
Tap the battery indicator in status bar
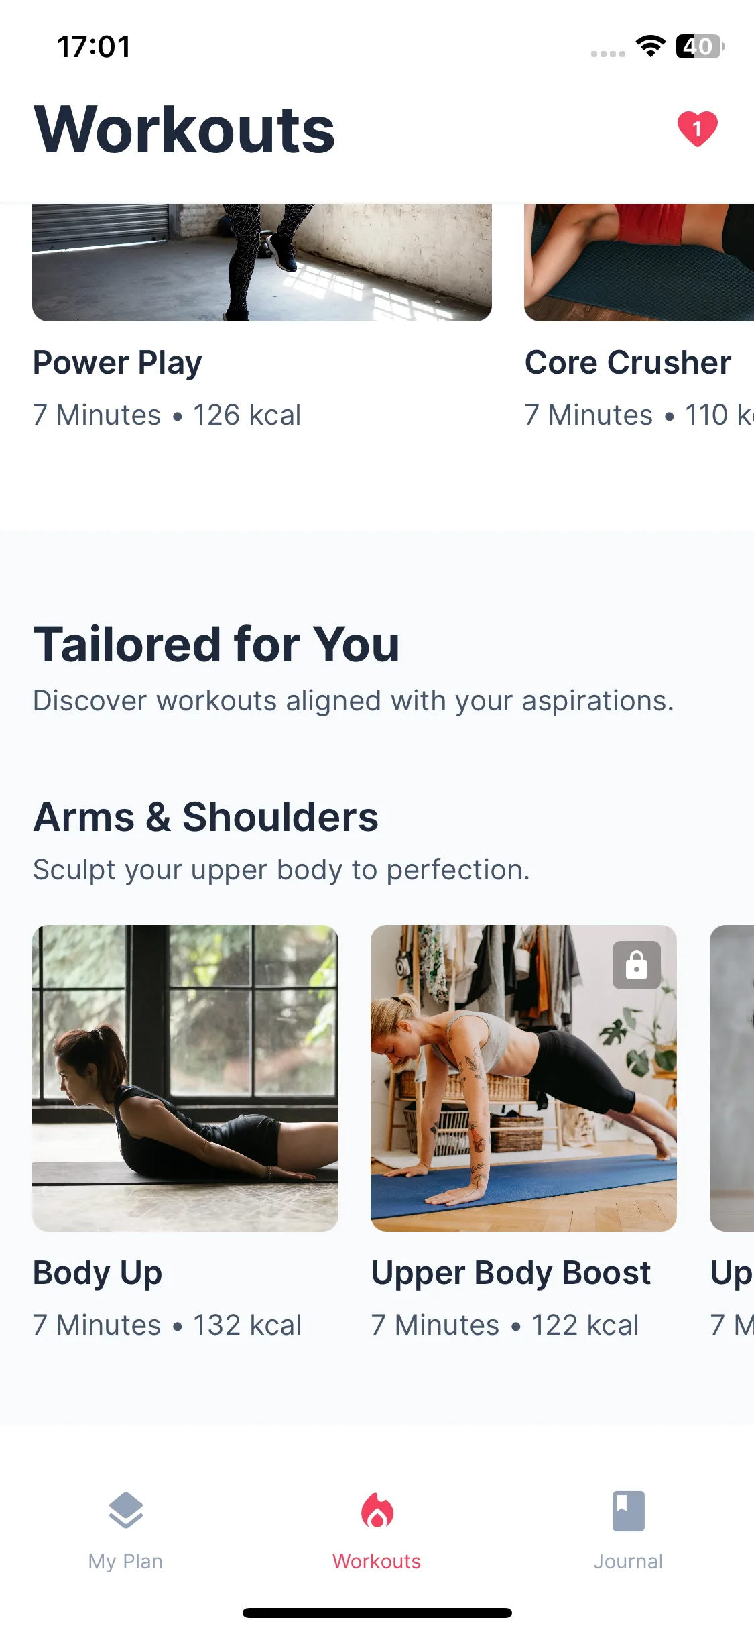pos(700,46)
